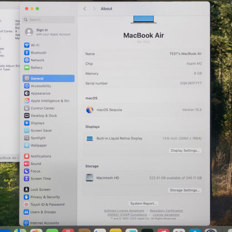Click the sidebar Search field

pos(49,20)
